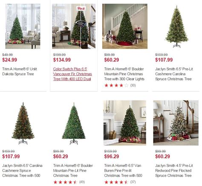Click the Boulder Mountain Pine 300 Clear Lights title
The image size is (202, 186).
tap(124, 74)
